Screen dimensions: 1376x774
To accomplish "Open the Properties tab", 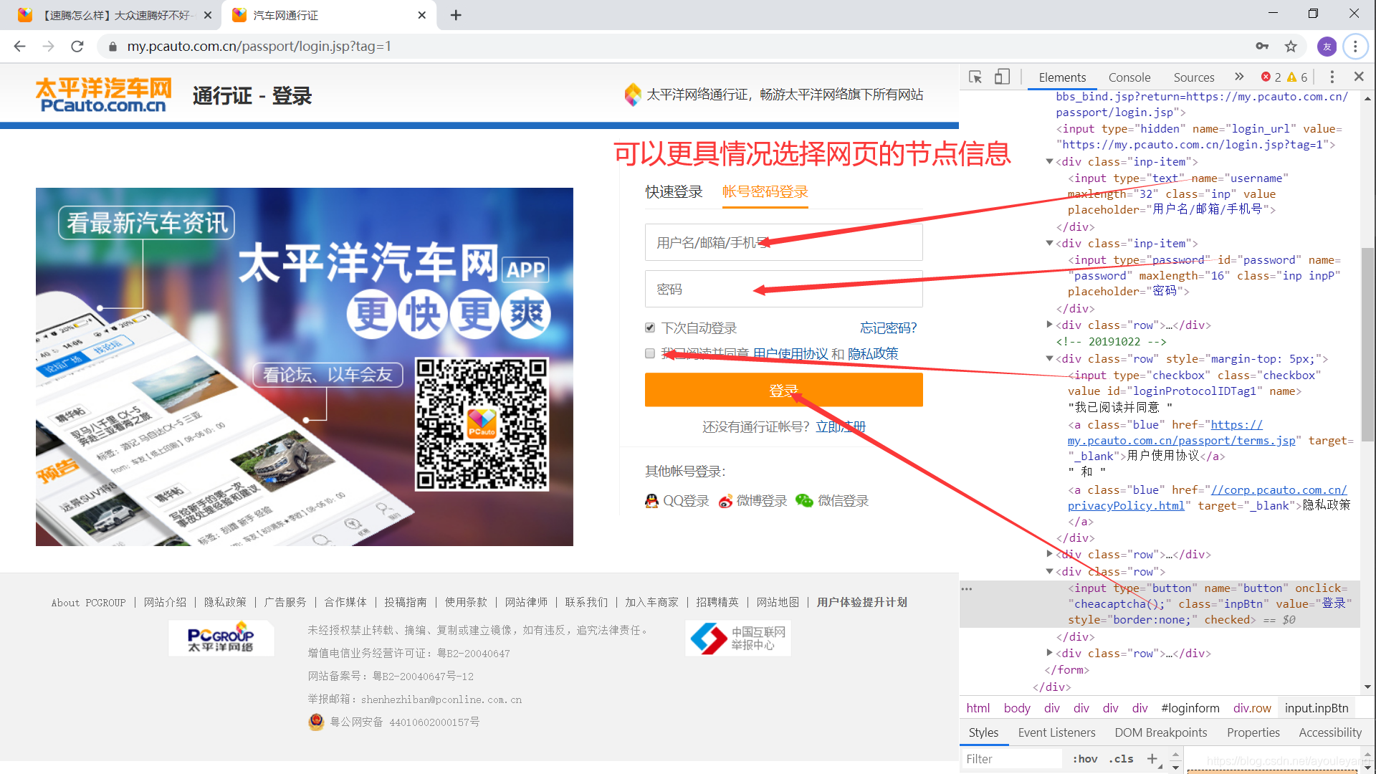I will [x=1253, y=732].
